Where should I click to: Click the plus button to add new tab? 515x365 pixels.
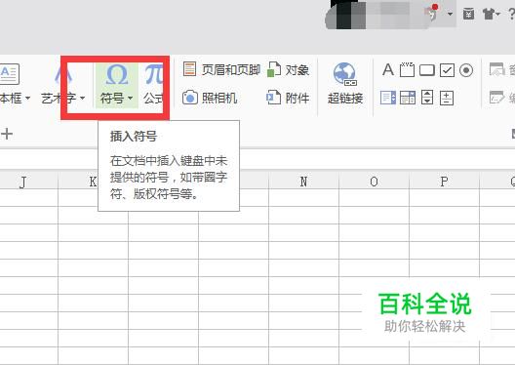pos(7,134)
